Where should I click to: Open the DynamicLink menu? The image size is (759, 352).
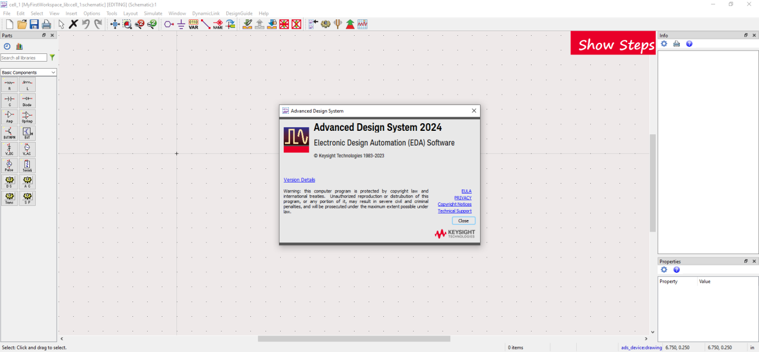[206, 13]
